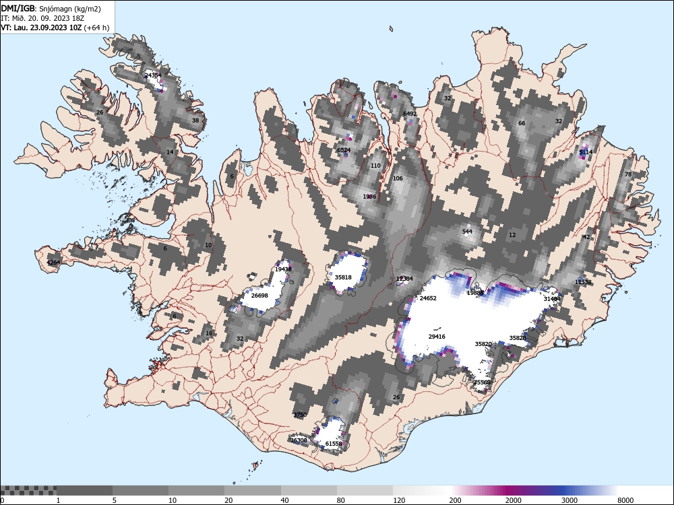Screen dimensions: 674x505
Task: Click the legend tick label 3000
Action: tap(569, 500)
